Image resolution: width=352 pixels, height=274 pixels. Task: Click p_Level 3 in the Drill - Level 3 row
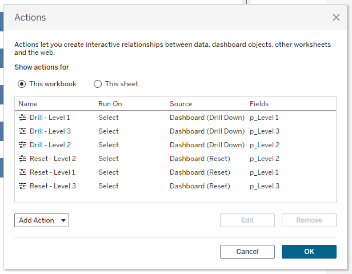pos(265,131)
